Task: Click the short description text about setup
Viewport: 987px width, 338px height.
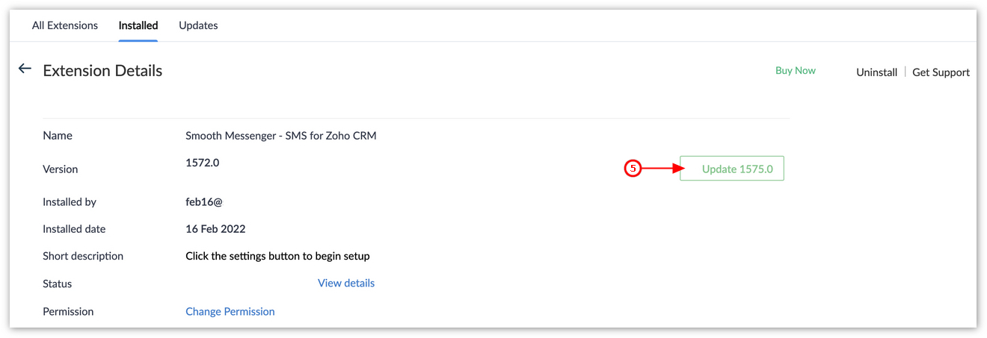Action: (277, 256)
